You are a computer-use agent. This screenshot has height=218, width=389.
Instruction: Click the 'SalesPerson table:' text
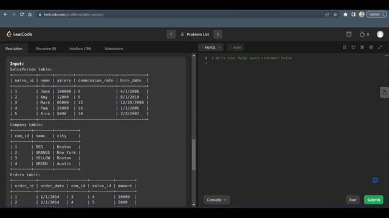click(31, 70)
